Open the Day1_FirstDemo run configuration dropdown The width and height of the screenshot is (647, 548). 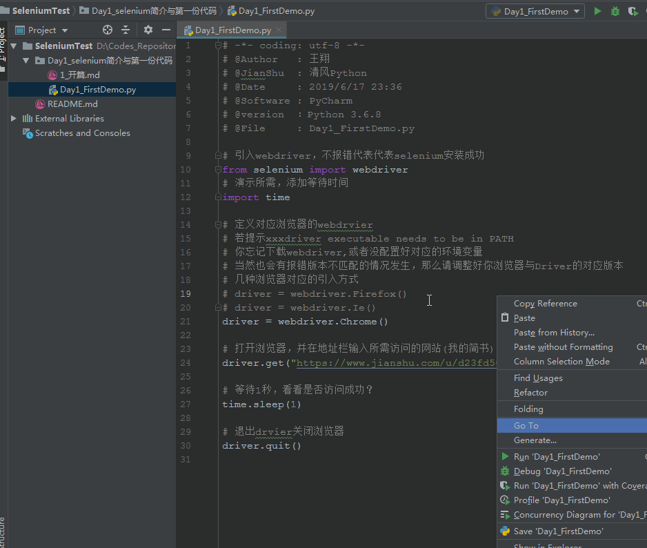[535, 11]
